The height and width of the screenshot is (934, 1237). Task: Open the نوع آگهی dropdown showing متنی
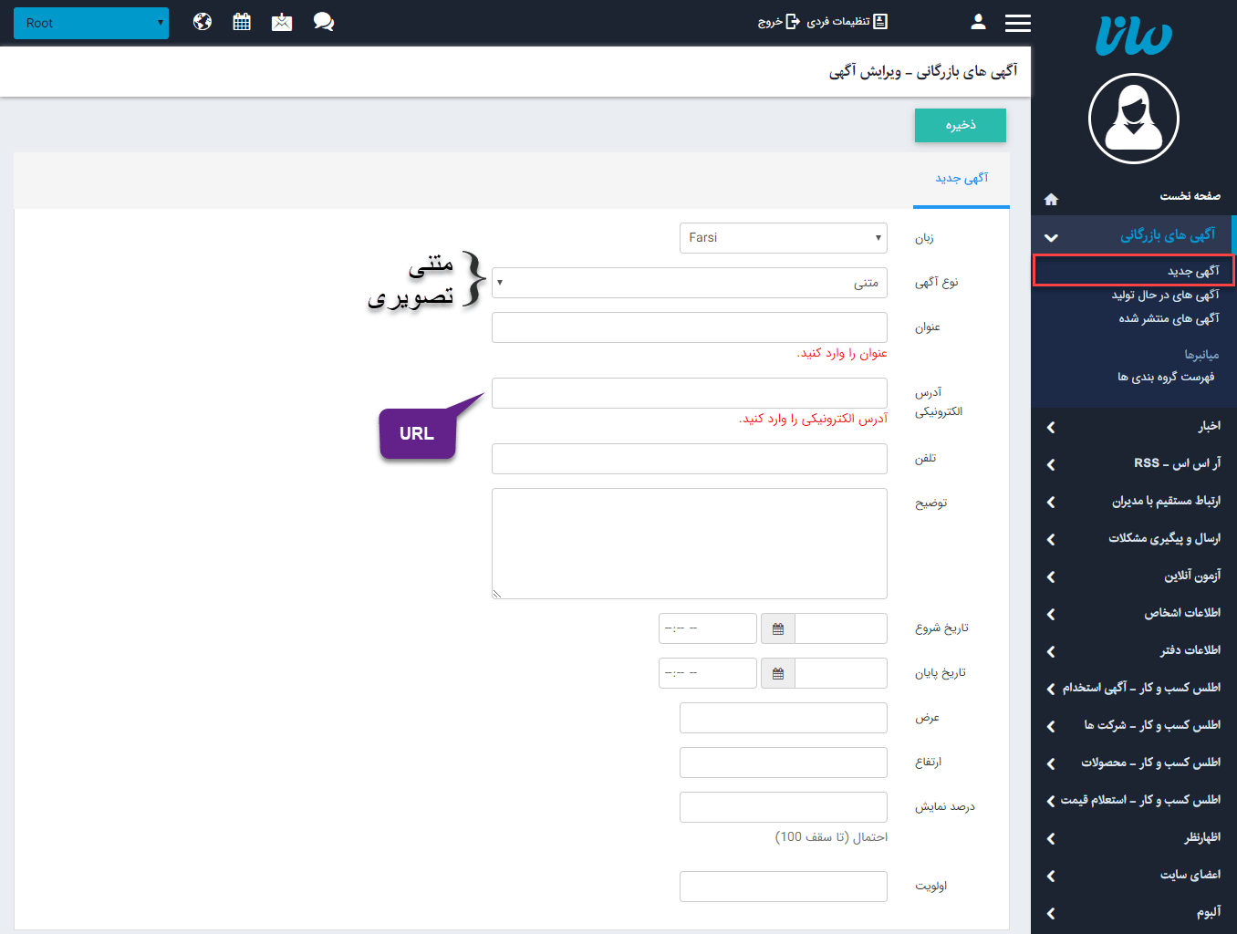click(x=689, y=283)
